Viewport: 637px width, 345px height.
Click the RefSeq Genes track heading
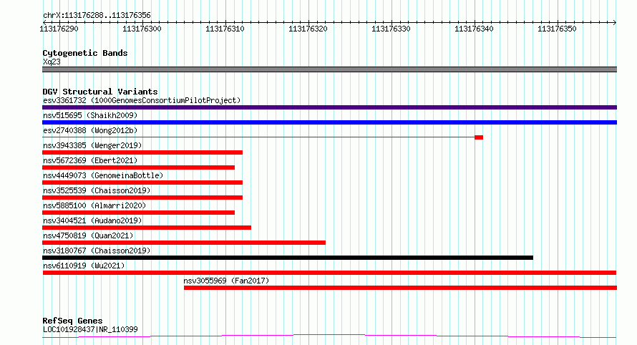(72, 321)
